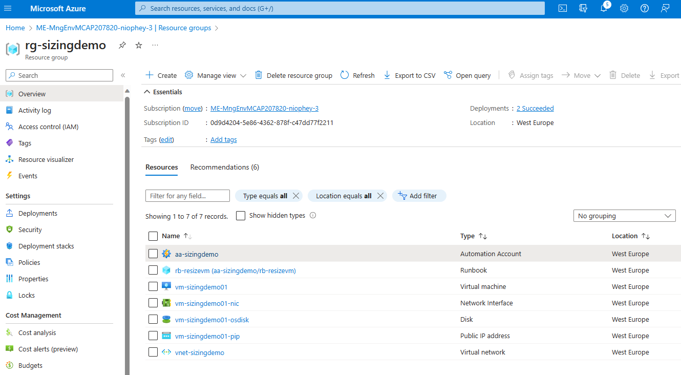Switch to the Recommendations tab
Viewport: 681px width, 375px height.
point(224,167)
